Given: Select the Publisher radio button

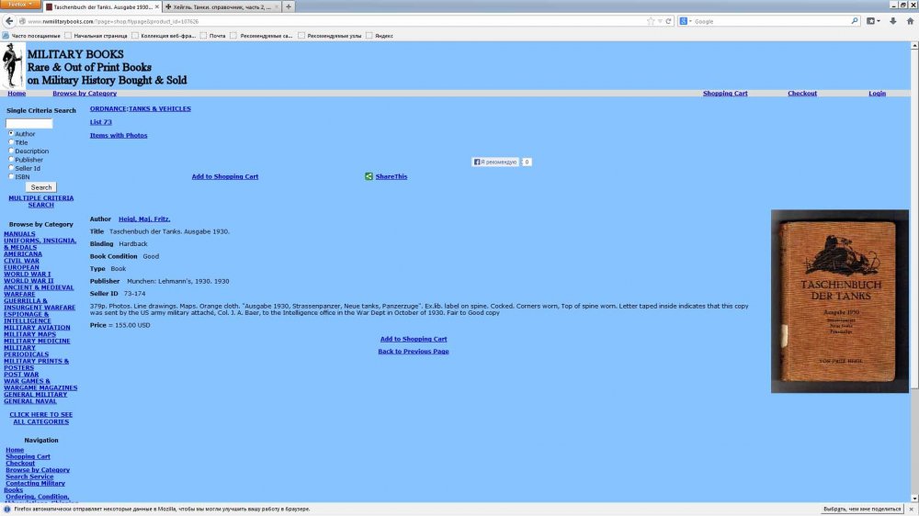Looking at the screenshot, I should pyautogui.click(x=10, y=159).
